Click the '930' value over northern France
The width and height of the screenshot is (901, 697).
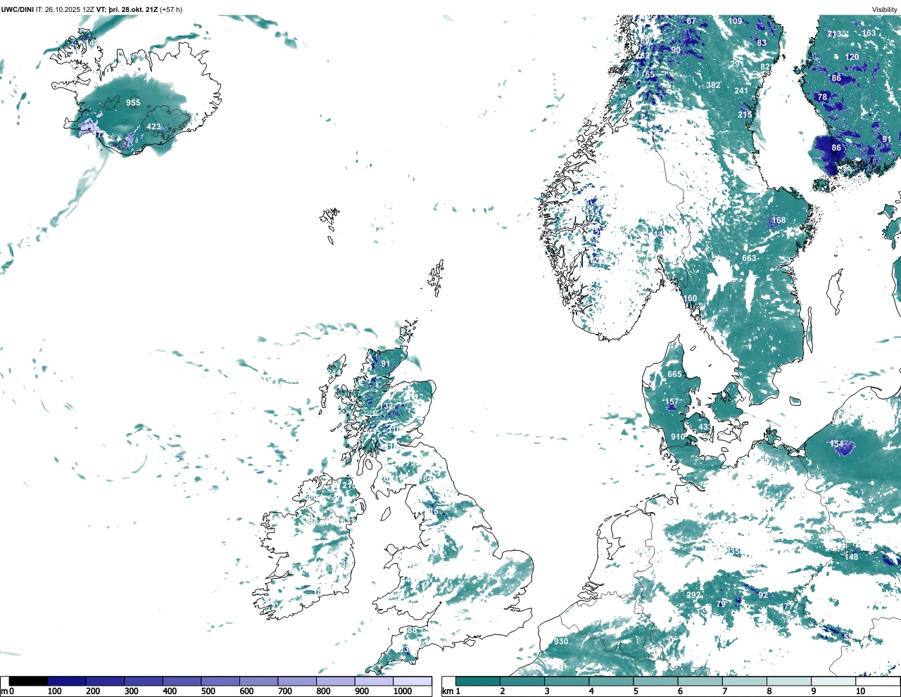click(x=561, y=641)
